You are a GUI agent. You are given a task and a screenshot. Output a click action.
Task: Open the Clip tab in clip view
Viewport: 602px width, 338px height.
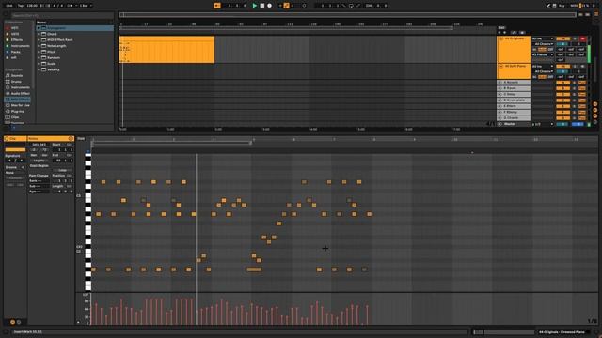pos(15,138)
